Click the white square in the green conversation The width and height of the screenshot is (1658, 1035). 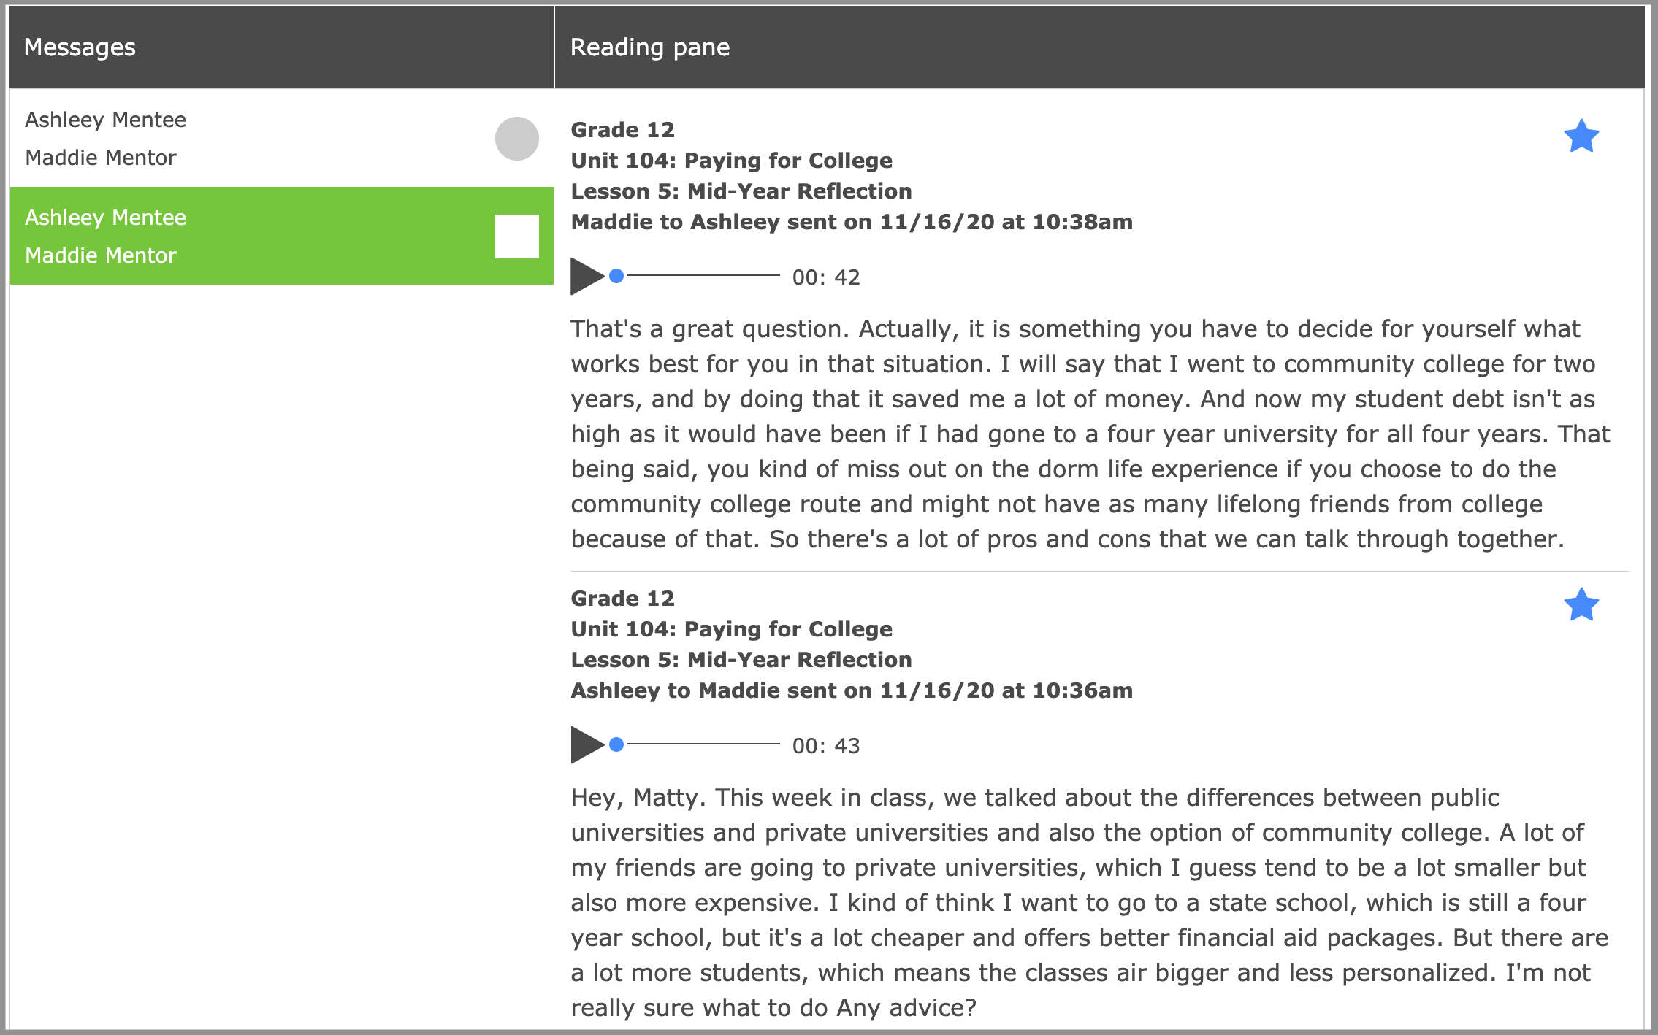point(516,236)
